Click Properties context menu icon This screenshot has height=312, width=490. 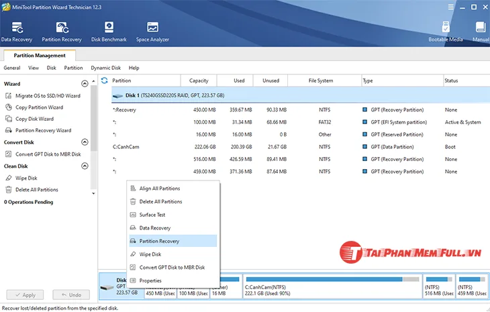coord(133,280)
